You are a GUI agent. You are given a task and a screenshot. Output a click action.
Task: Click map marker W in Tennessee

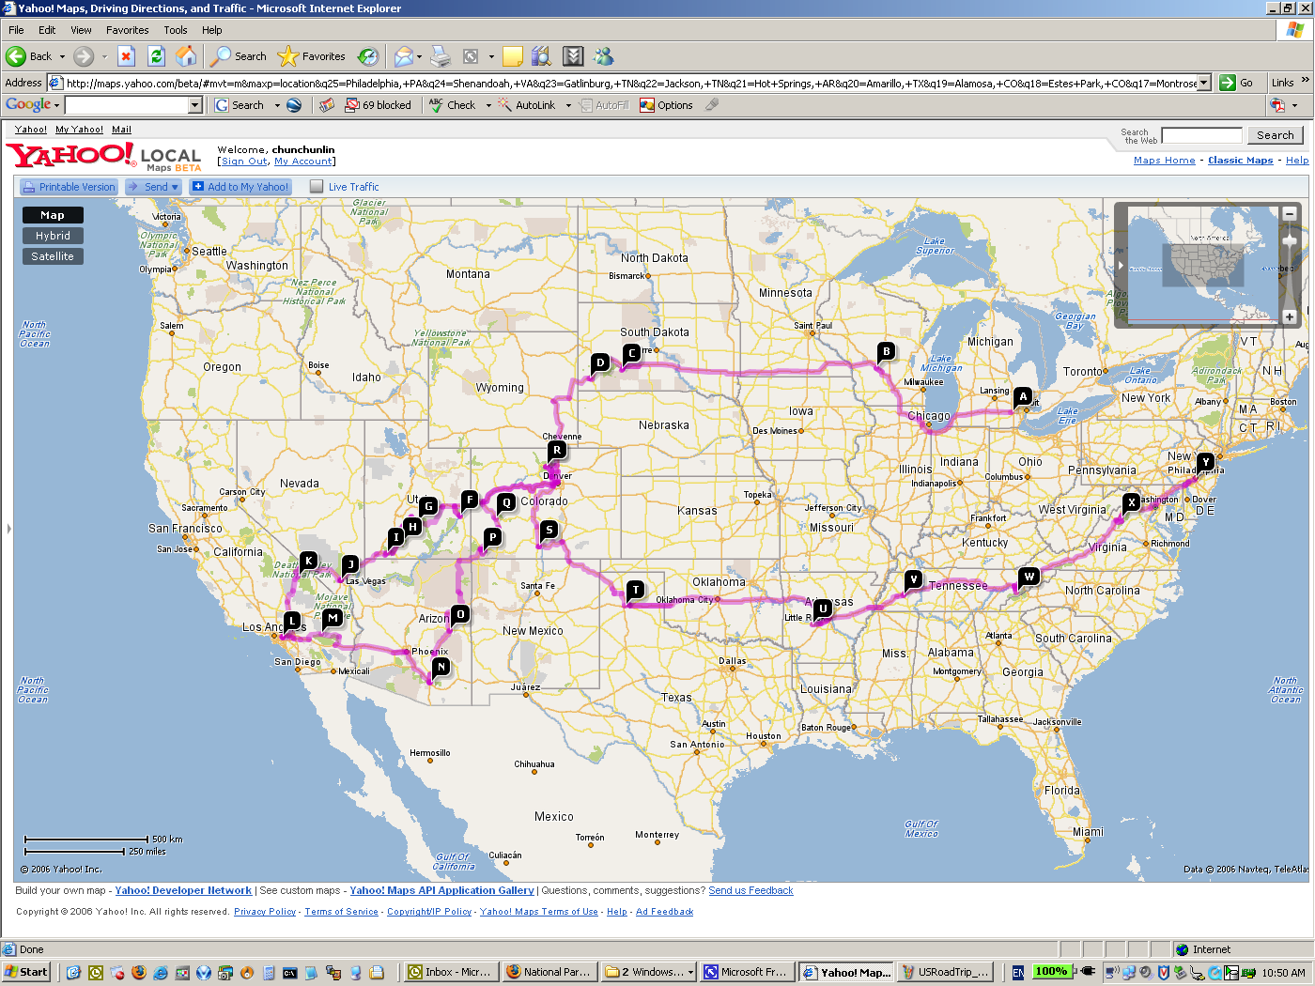(1029, 577)
